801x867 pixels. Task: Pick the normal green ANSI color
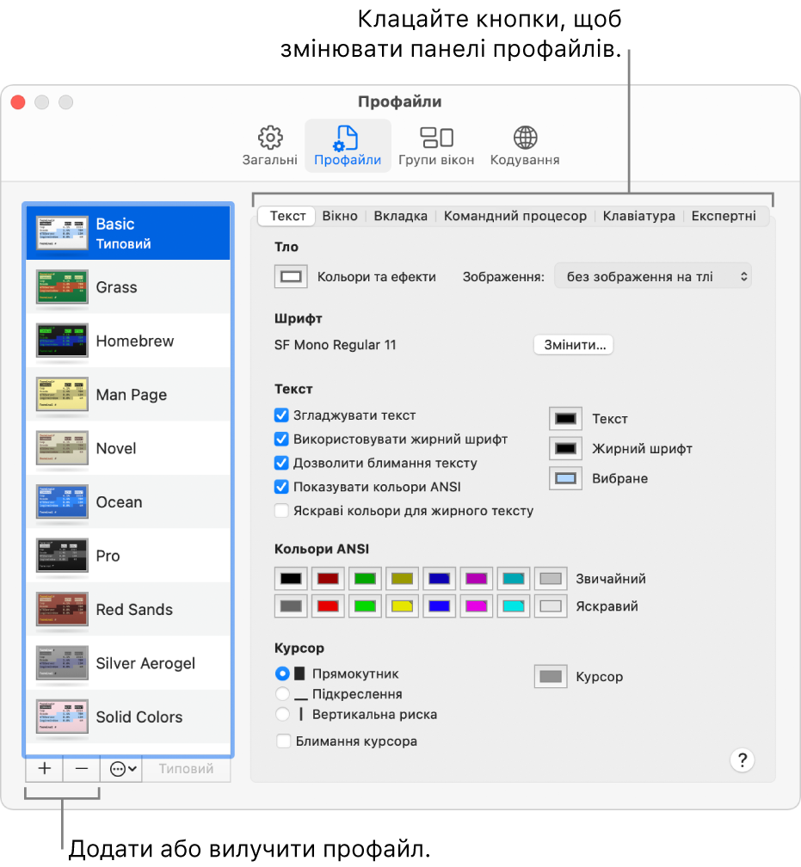(365, 578)
